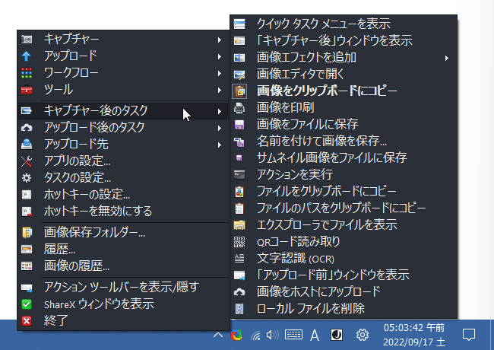Click the drive icon beside アップロード先

pyautogui.click(x=27, y=144)
